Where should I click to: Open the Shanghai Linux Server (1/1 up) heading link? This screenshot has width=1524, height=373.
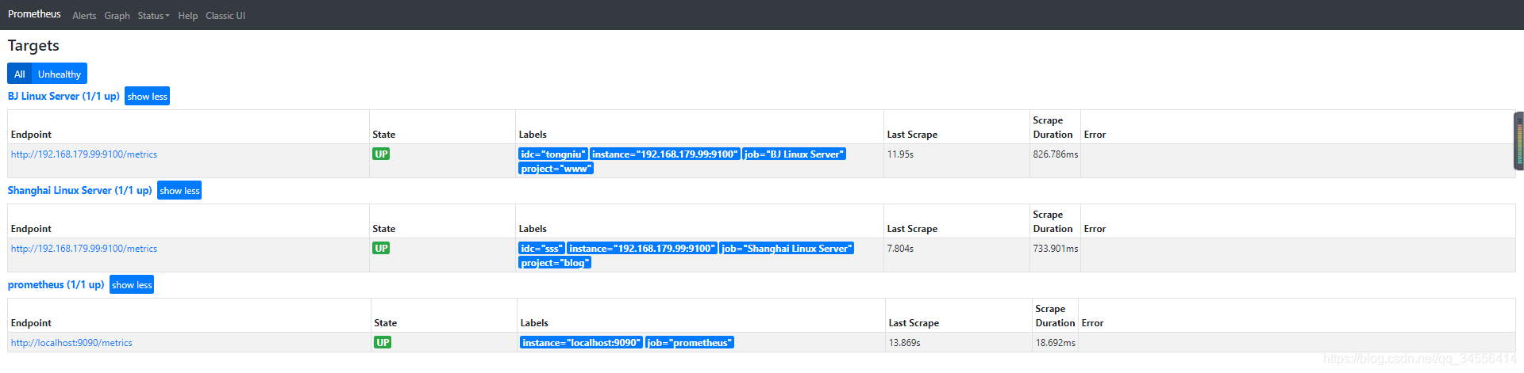pos(79,190)
